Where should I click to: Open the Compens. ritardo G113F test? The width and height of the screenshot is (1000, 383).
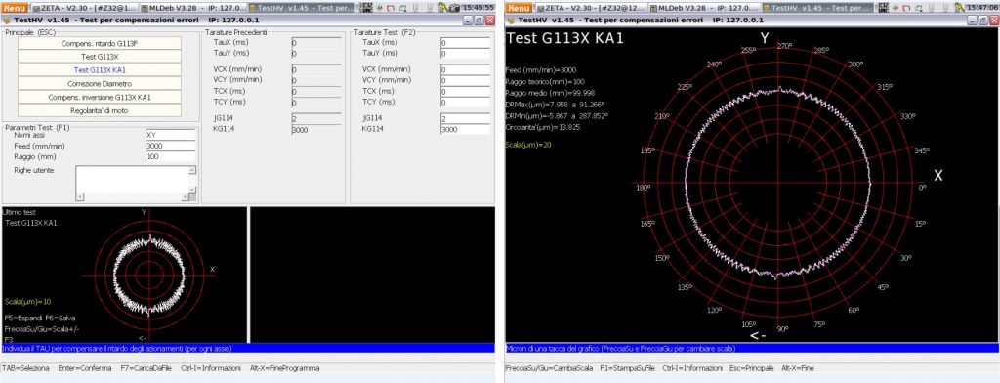(x=100, y=43)
